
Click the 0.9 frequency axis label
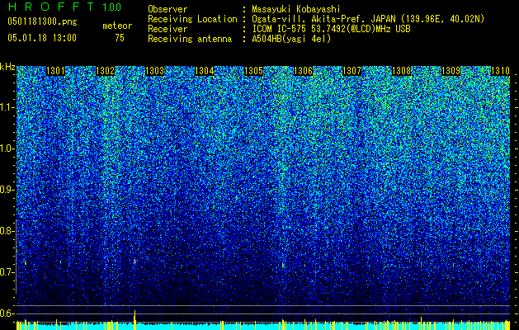pos(6,190)
